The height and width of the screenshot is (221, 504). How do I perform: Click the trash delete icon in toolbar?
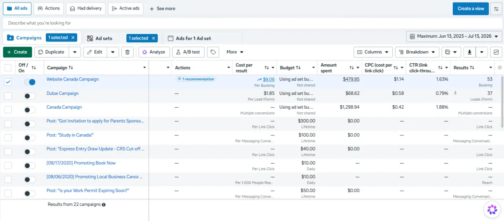coord(128,52)
